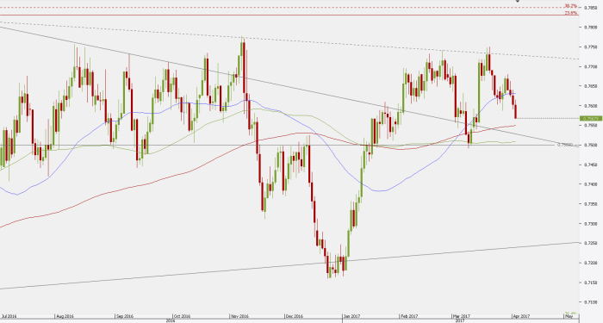Click the Apr 2017 date axis label
Screen dimensions: 603x323
tap(520, 316)
